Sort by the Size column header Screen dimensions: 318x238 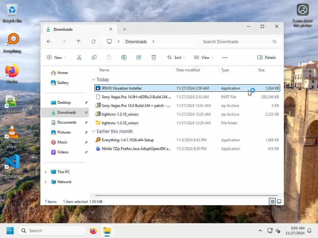[261, 70]
